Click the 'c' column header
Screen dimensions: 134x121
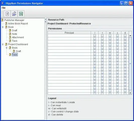click(117, 33)
